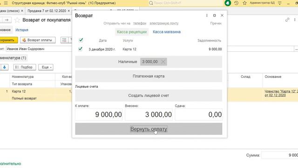
Task: Toggle the select-all header checkbox
Action: click(x=81, y=40)
